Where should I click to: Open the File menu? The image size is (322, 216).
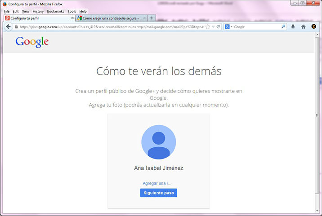click(7, 11)
